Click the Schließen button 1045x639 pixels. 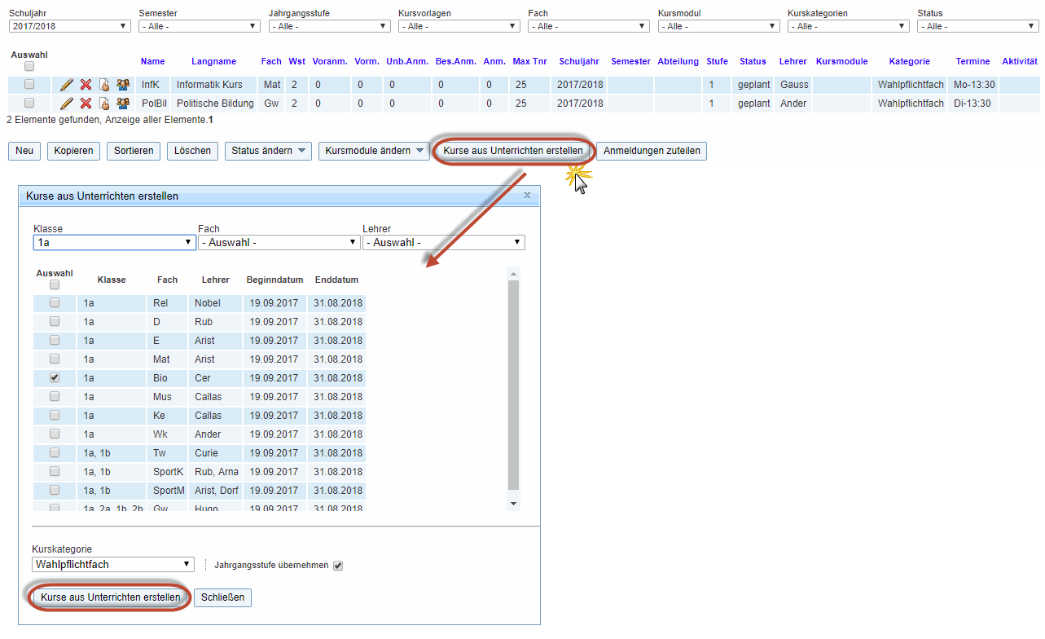tap(223, 597)
